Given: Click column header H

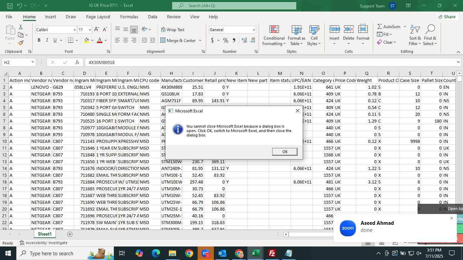Looking at the screenshot, I should click(171, 73).
